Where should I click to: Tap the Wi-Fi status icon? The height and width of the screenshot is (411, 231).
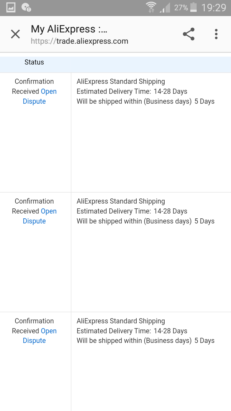click(x=150, y=7)
